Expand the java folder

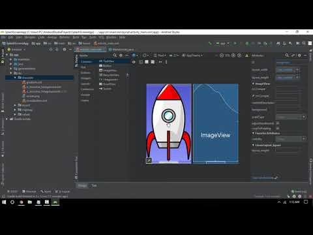pyautogui.click(x=11, y=64)
